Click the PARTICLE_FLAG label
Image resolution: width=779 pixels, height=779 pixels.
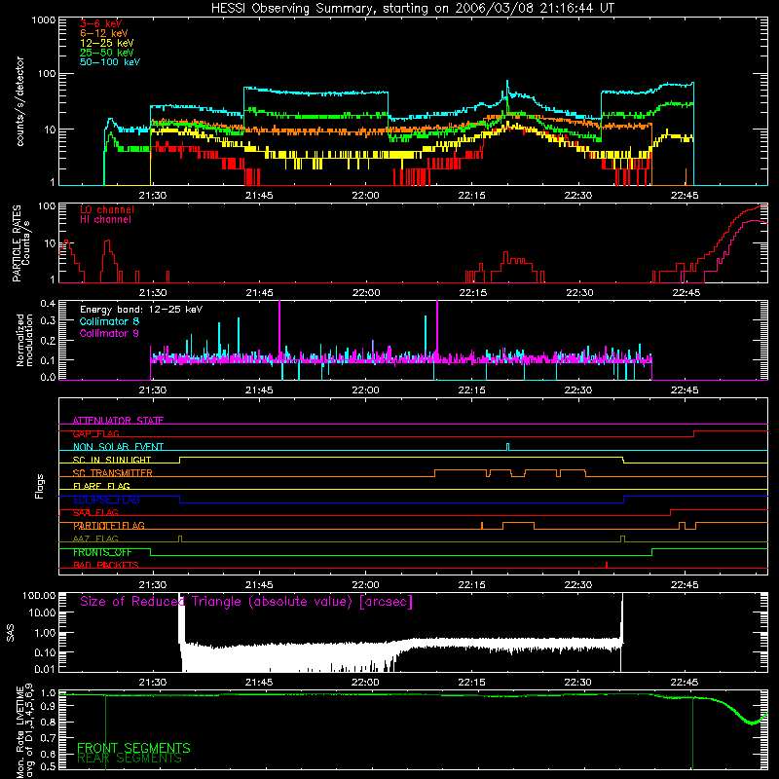coord(109,526)
